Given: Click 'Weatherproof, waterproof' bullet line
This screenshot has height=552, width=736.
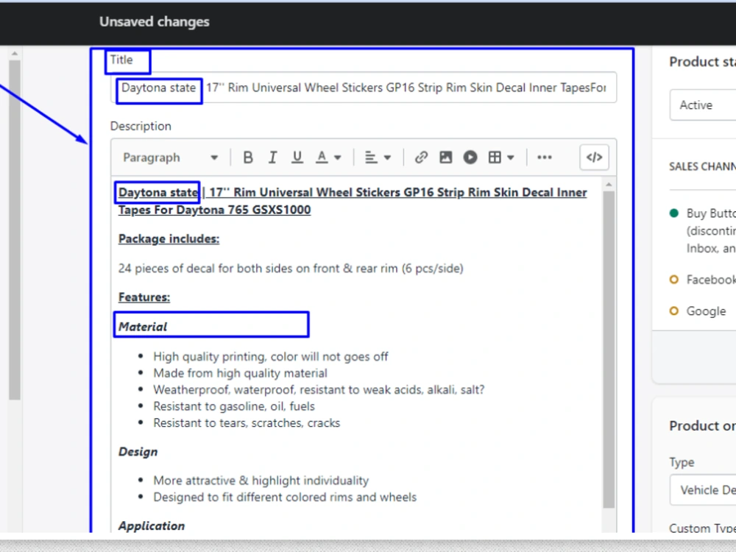Looking at the screenshot, I should [x=319, y=389].
